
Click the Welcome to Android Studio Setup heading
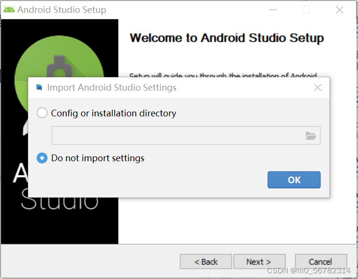coord(227,38)
